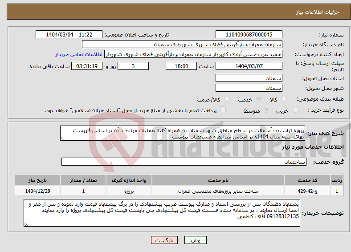Click the نوع فرآیند خرید label
The width and height of the screenshot is (351, 252).
click(326, 110)
